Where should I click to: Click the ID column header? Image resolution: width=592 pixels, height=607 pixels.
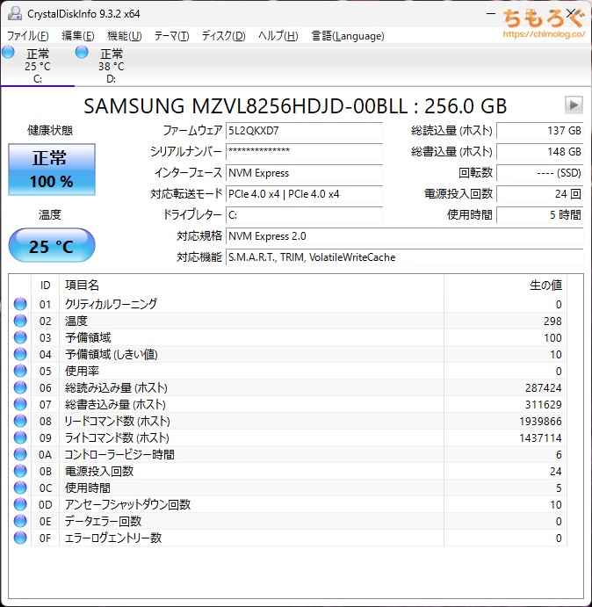[46, 285]
